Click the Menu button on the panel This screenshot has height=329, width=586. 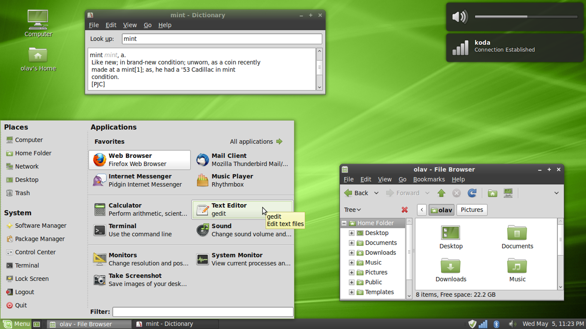17,324
